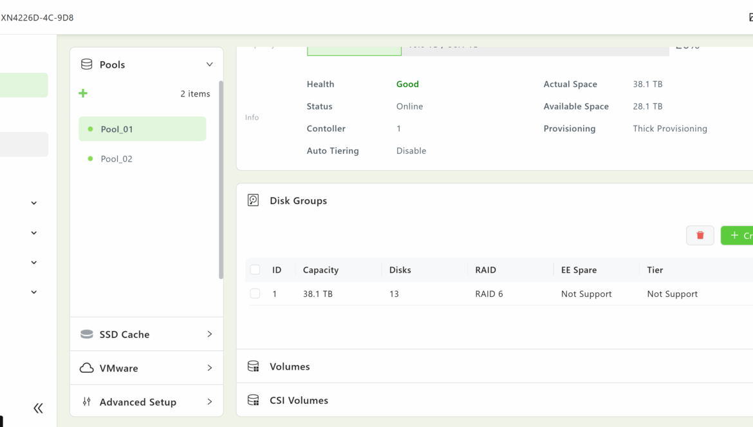Click the SSD Cache disk icon
753x427 pixels.
tap(86, 334)
